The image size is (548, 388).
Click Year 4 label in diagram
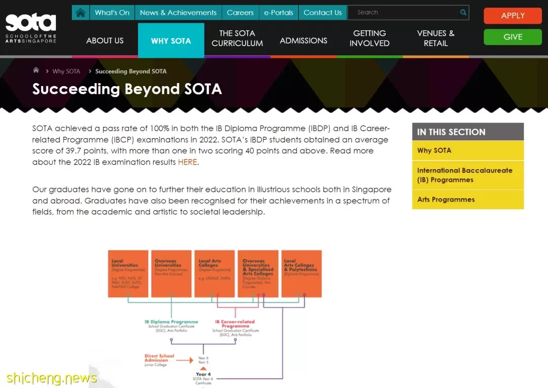point(203,374)
